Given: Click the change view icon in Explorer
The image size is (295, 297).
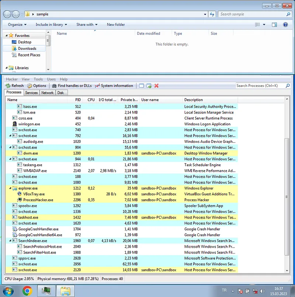Looking at the screenshot, I should click(x=257, y=25).
